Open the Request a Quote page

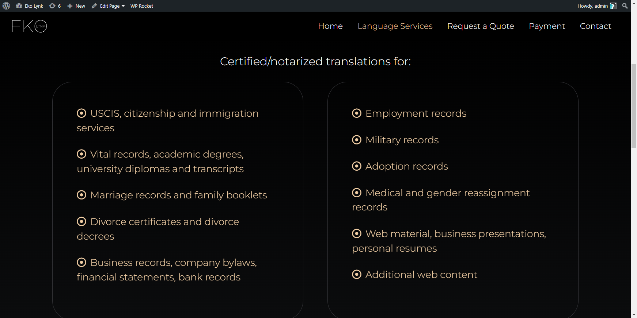click(x=481, y=26)
